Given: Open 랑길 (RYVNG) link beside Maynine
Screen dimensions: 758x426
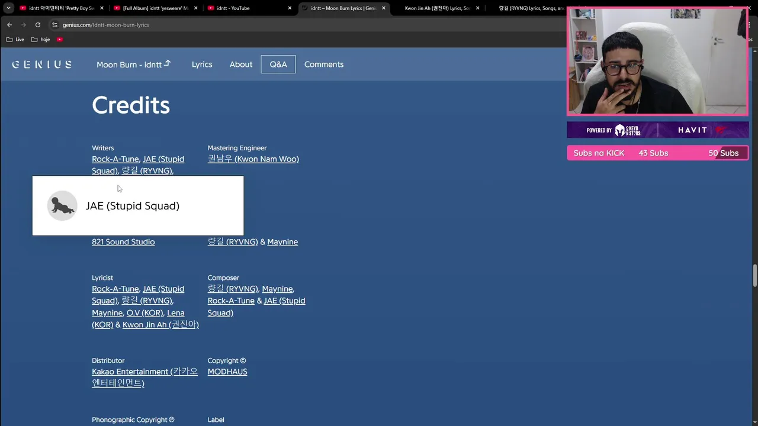Looking at the screenshot, I should [x=233, y=242].
